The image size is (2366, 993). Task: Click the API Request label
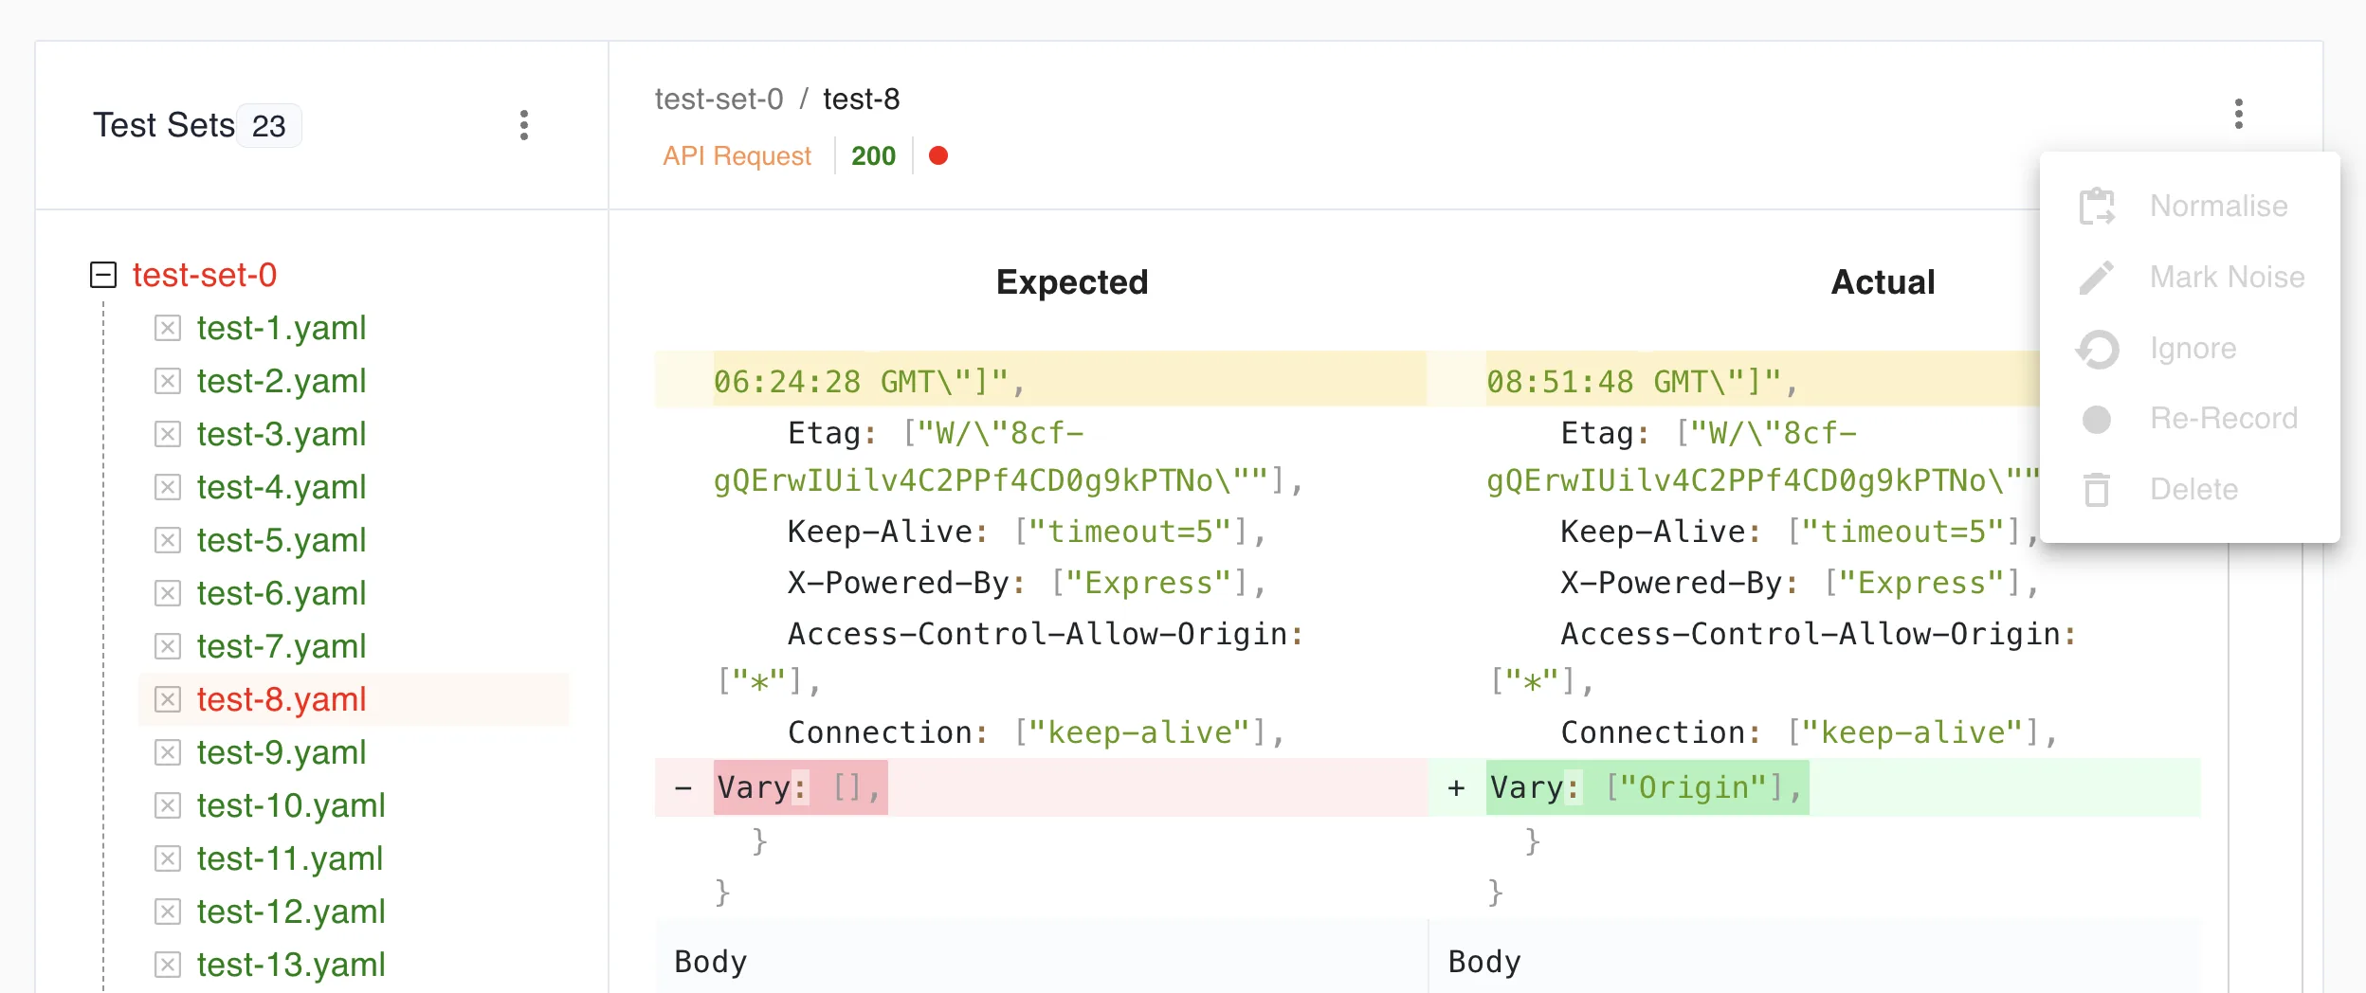[x=737, y=155]
